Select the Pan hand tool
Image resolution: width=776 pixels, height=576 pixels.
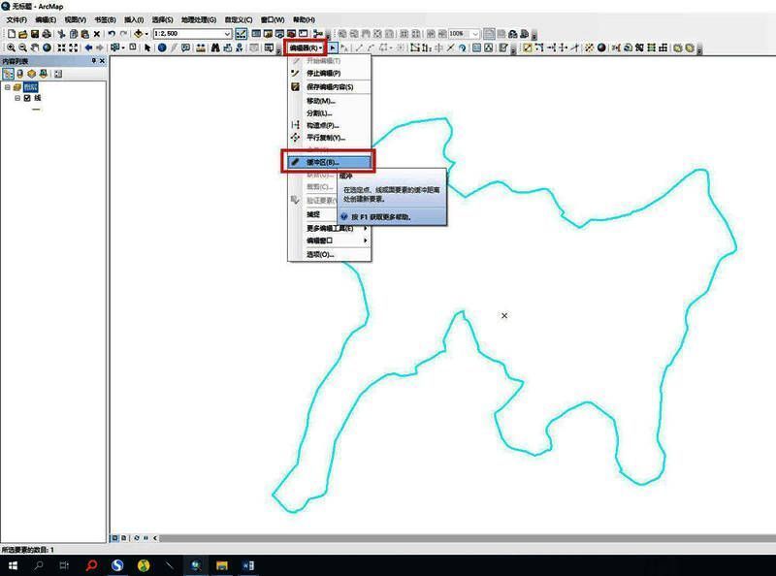(x=35, y=48)
